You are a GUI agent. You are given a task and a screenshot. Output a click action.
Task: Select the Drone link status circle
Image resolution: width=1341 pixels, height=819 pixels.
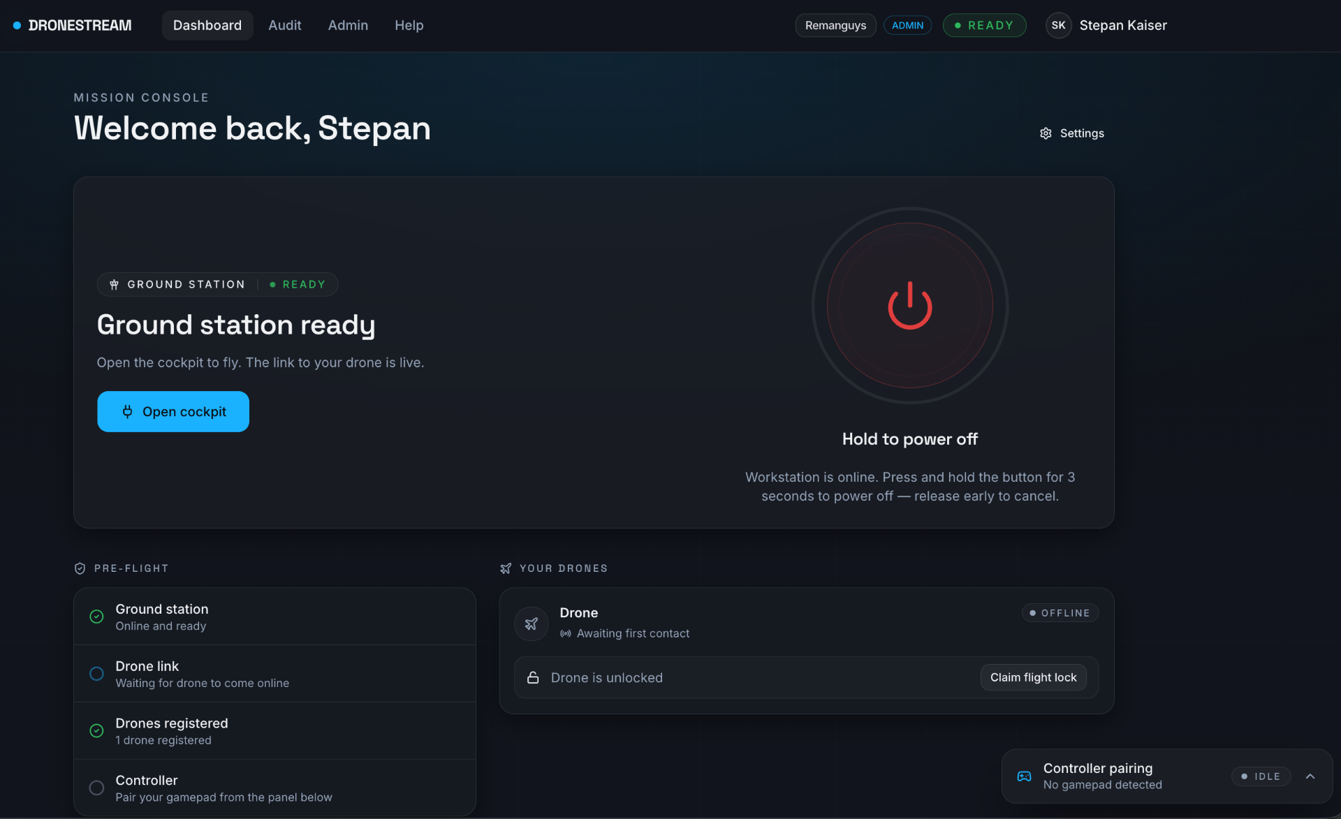tap(96, 674)
